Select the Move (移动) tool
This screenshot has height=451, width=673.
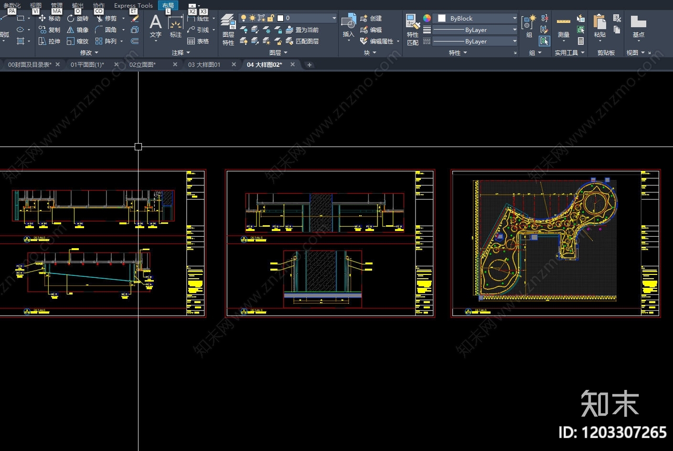49,18
